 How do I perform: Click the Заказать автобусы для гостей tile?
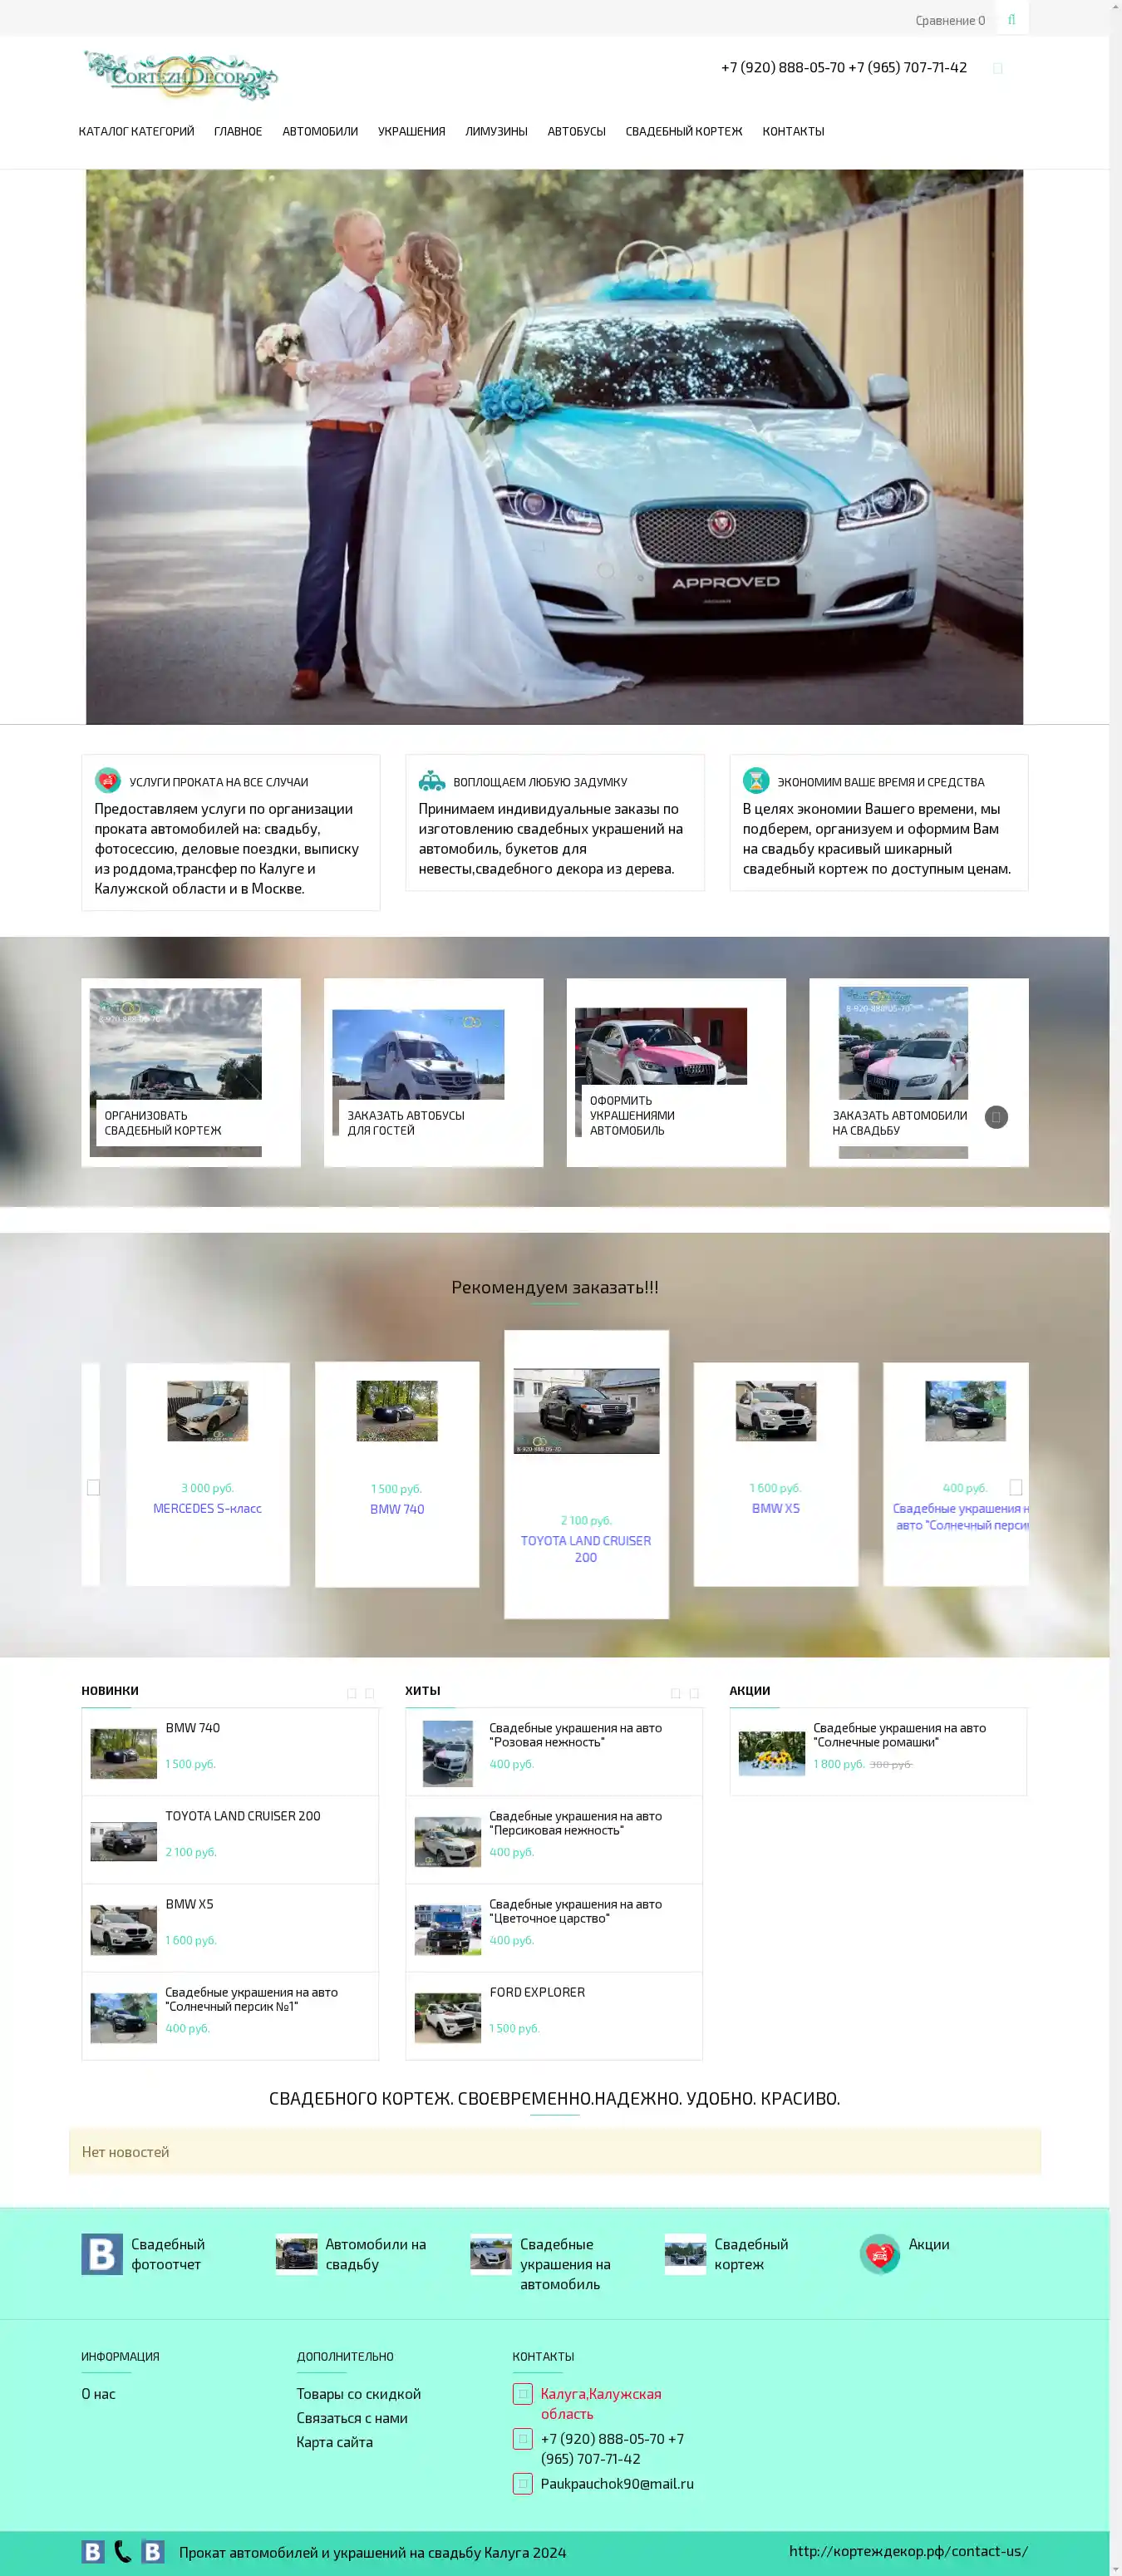433,1072
